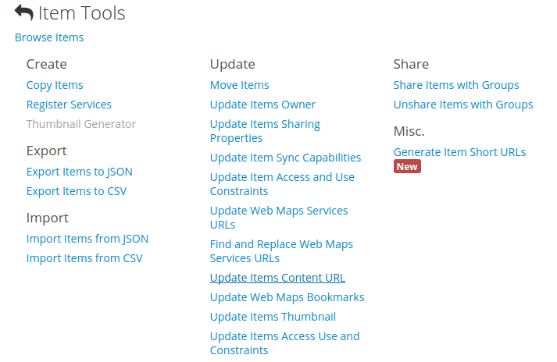Open Update Items Owner tool

coord(262,105)
